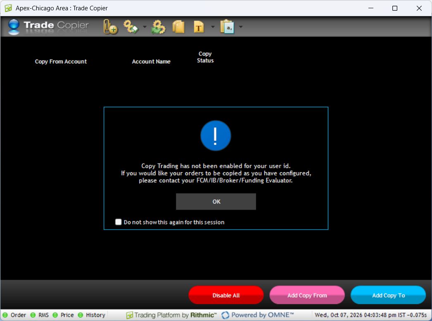Image resolution: width=432 pixels, height=321 pixels.
Task: Click the Rithmic logo icon in status bar
Action: point(130,315)
